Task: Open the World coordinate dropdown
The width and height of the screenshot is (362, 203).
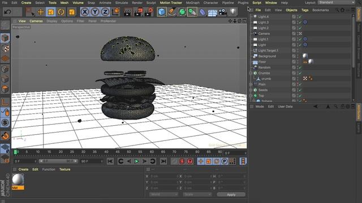Action: pyautogui.click(x=163, y=195)
